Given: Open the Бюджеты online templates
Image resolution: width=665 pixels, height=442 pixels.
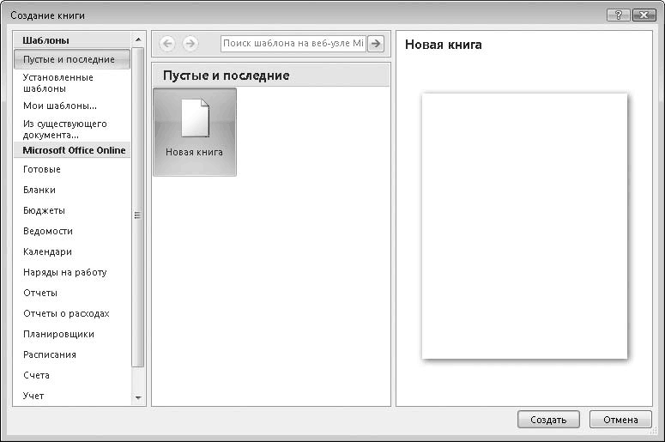Looking at the screenshot, I should click(x=44, y=210).
